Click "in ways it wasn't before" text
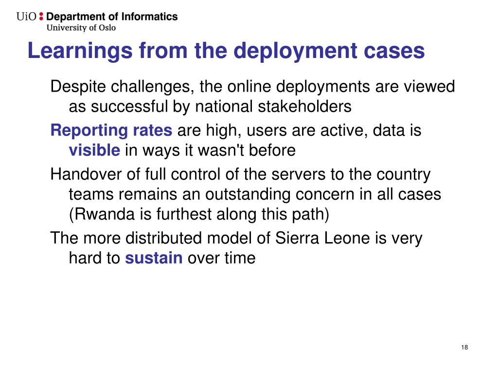 210,150
